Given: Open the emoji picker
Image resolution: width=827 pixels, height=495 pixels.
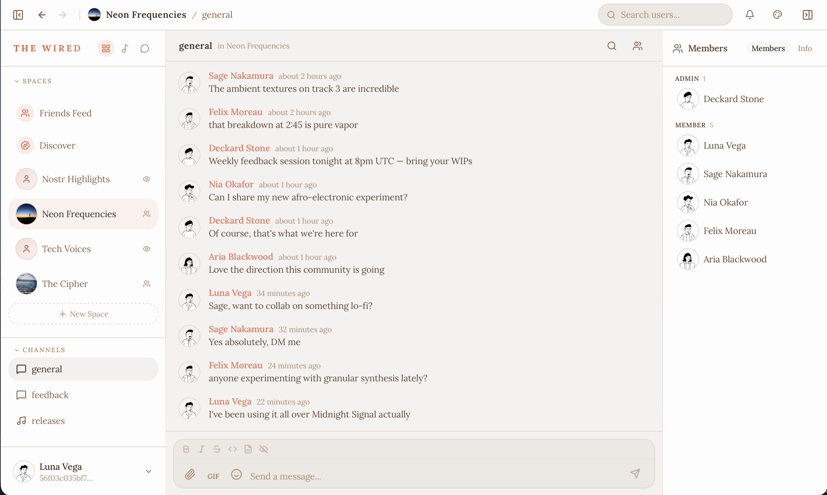Looking at the screenshot, I should pyautogui.click(x=236, y=474).
